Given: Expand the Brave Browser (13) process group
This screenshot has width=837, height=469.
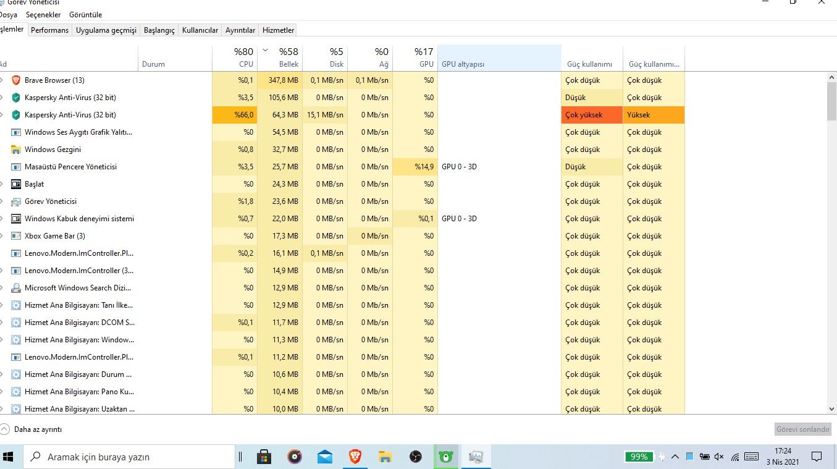Looking at the screenshot, I should tap(2, 80).
